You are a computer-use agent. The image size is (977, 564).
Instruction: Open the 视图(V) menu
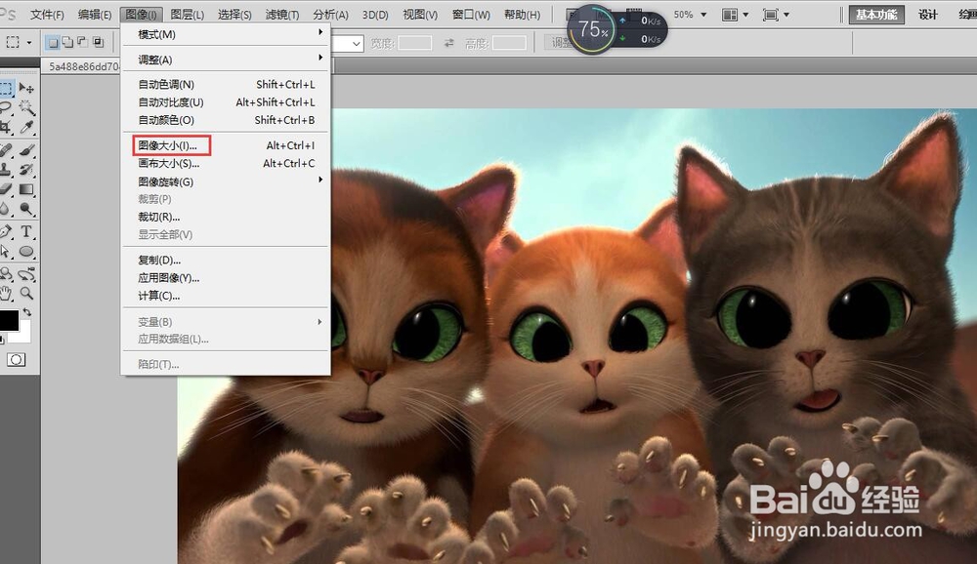coord(420,15)
